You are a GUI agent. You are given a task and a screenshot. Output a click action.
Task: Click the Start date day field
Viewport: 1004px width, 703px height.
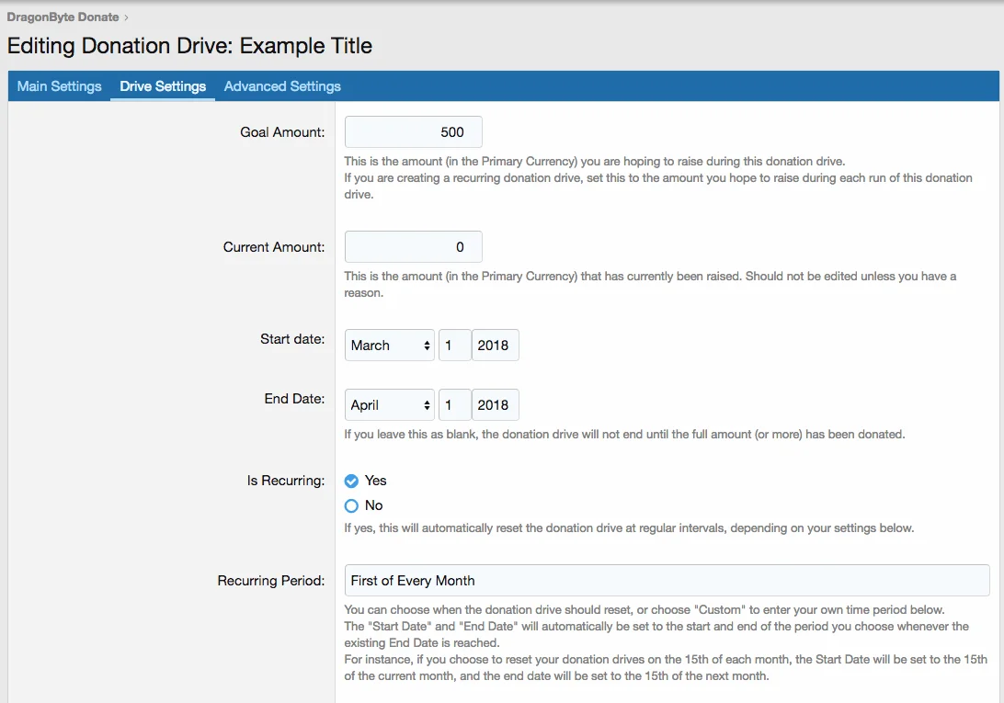(454, 346)
